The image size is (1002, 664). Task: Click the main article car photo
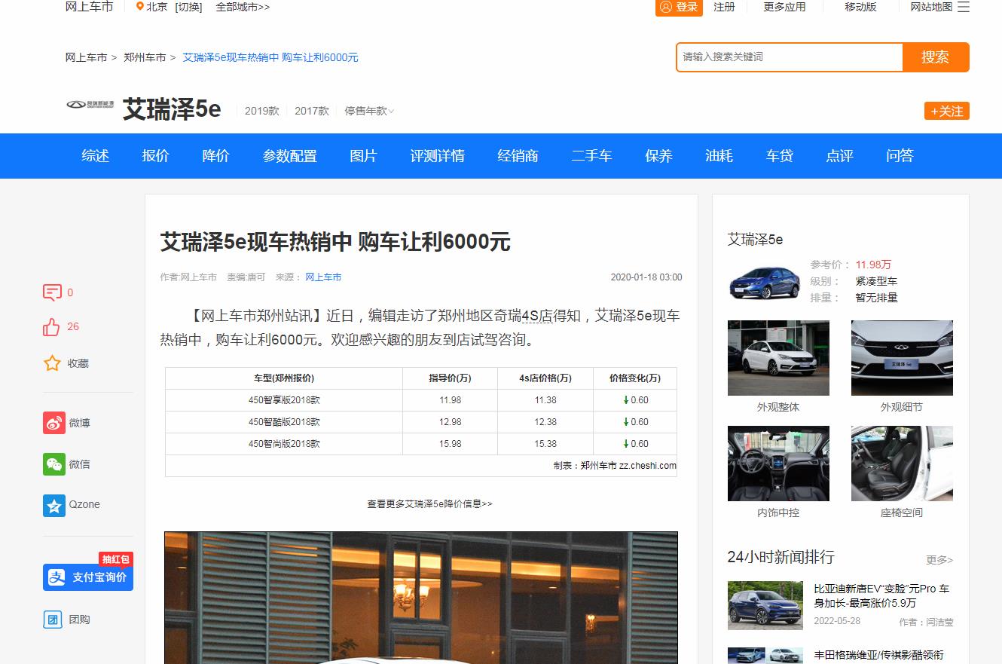click(x=421, y=598)
